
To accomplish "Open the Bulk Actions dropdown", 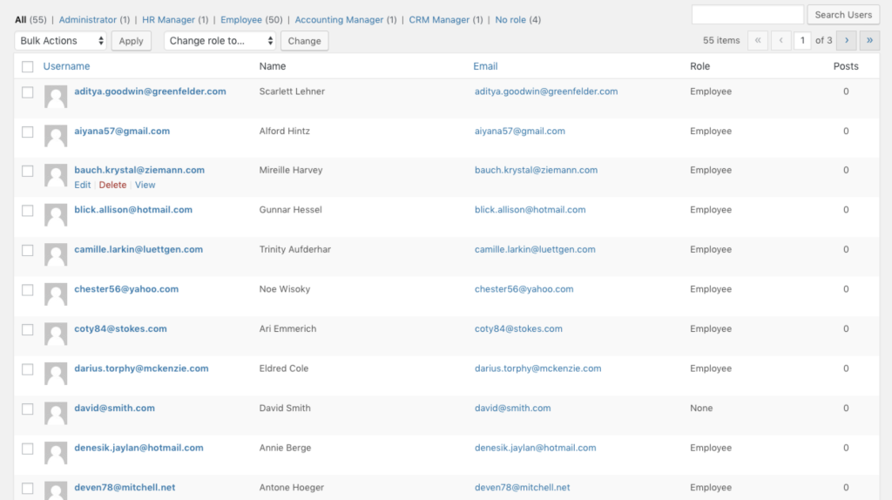I will click(60, 41).
